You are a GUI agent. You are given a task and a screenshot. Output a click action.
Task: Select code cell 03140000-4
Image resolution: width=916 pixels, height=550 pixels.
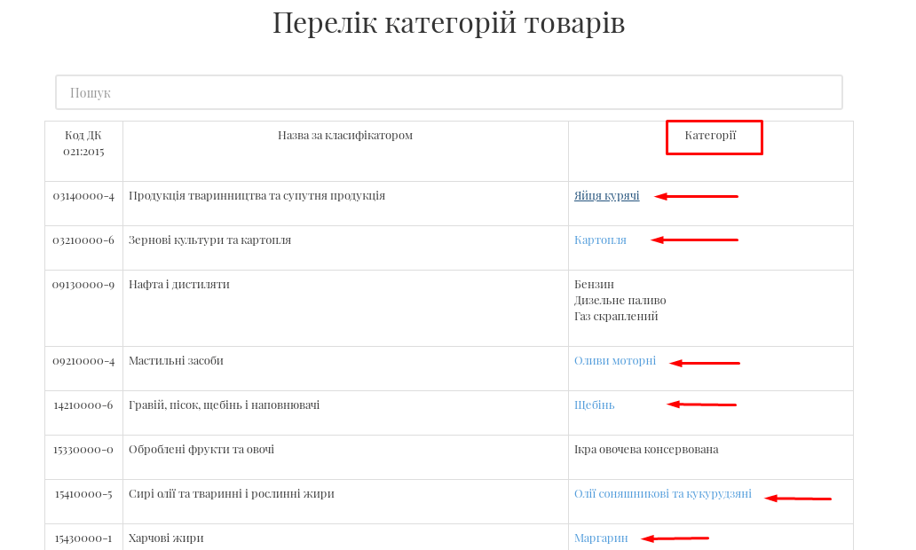83,195
